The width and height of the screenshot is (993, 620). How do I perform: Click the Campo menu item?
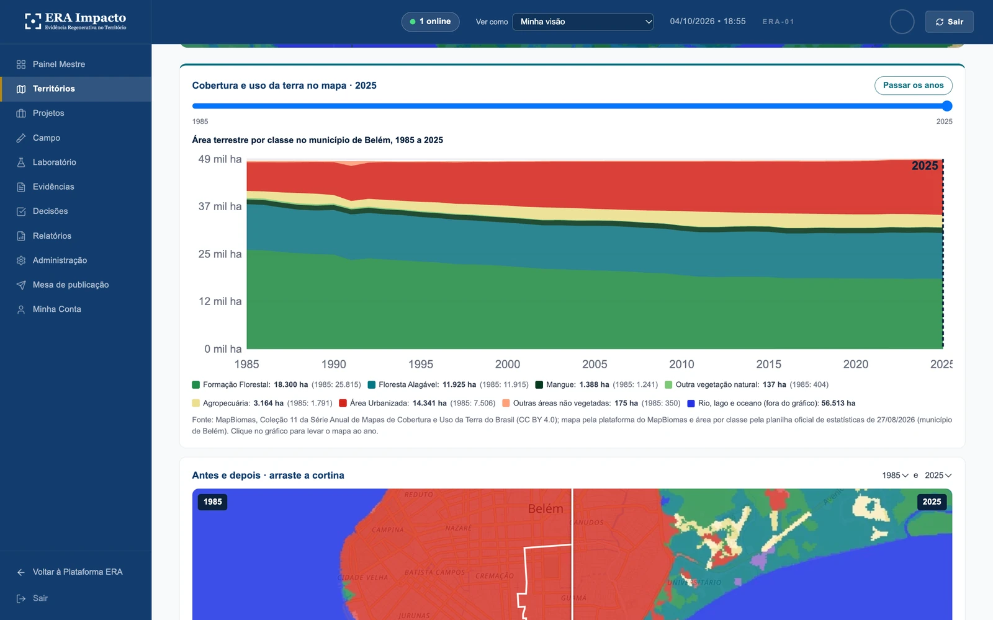tap(76, 138)
